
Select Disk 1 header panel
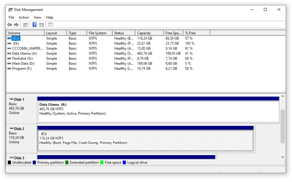[x=22, y=109]
